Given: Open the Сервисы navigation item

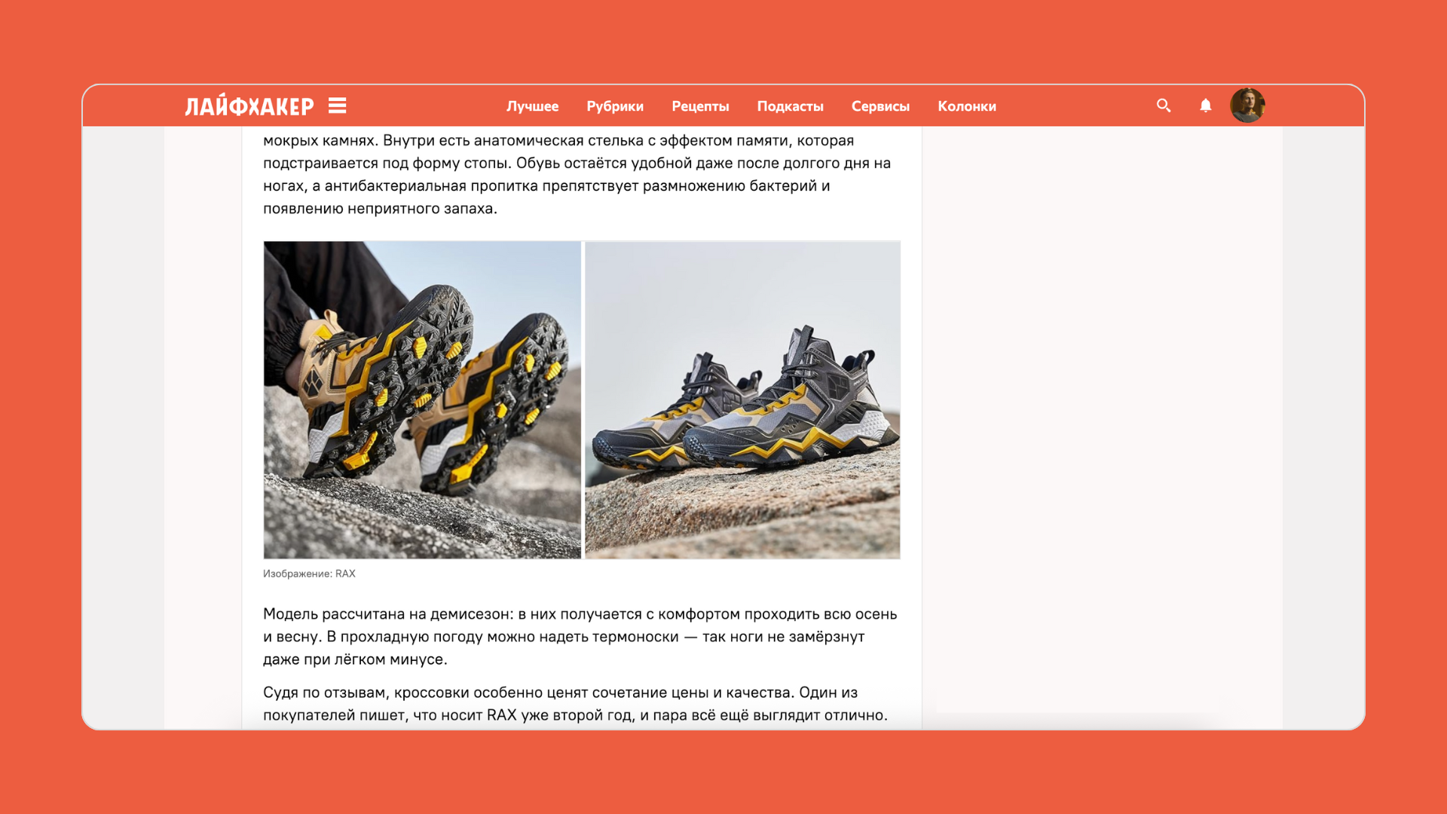Looking at the screenshot, I should pos(880,106).
